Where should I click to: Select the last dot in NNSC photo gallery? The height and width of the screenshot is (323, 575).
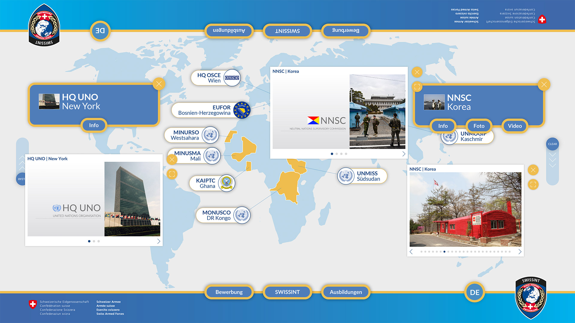tap(510, 252)
